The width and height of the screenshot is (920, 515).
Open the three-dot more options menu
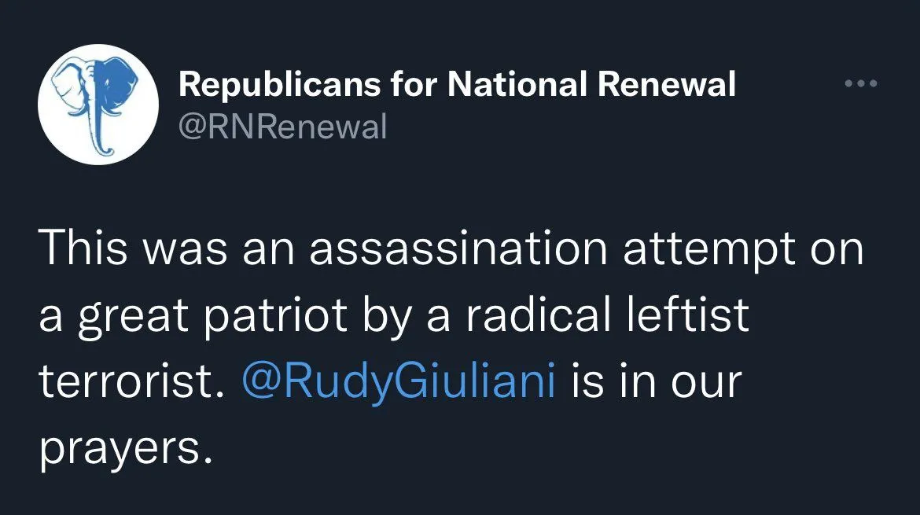click(x=860, y=83)
